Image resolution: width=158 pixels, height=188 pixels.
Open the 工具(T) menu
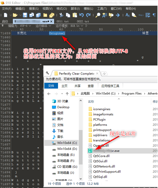coord(102,9)
